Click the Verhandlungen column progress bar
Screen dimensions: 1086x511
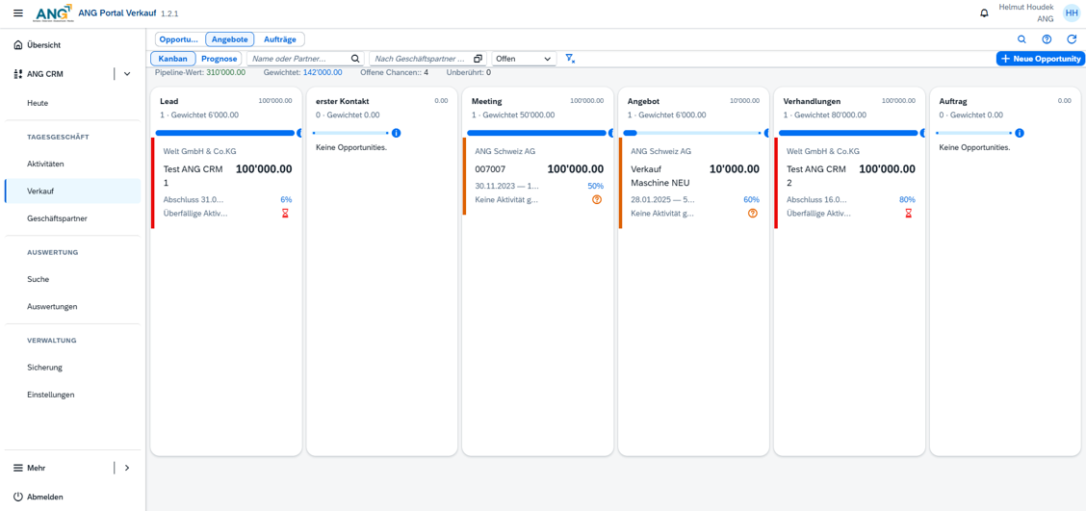tap(848, 133)
